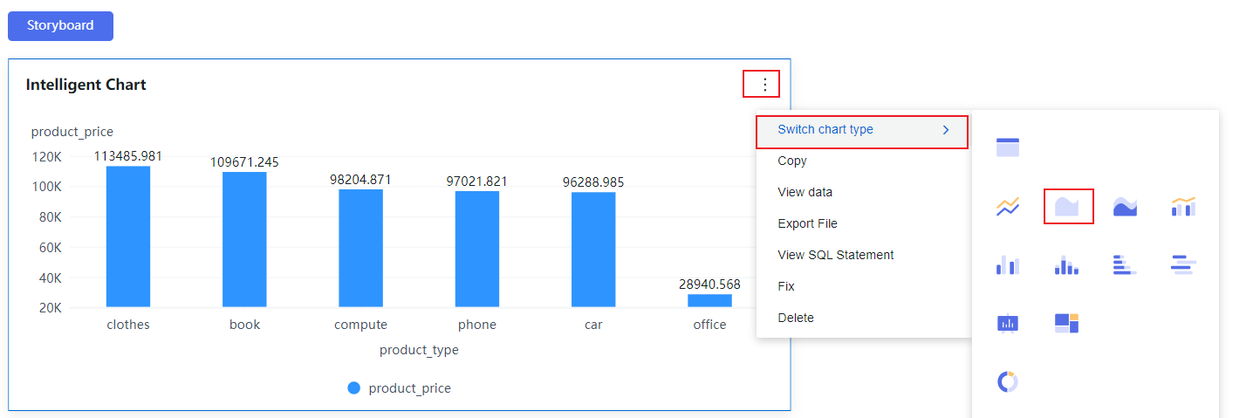Click the phone x-axis label
This screenshot has width=1260, height=418.
(476, 325)
